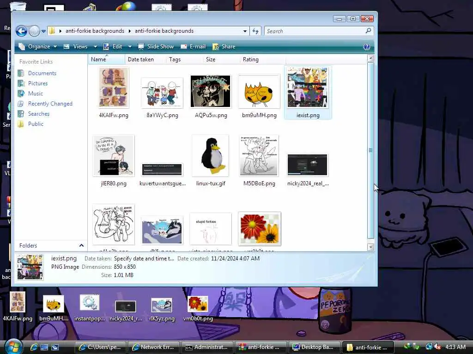
Task: Go back with the Explorer Back arrow
Action: pos(21,31)
